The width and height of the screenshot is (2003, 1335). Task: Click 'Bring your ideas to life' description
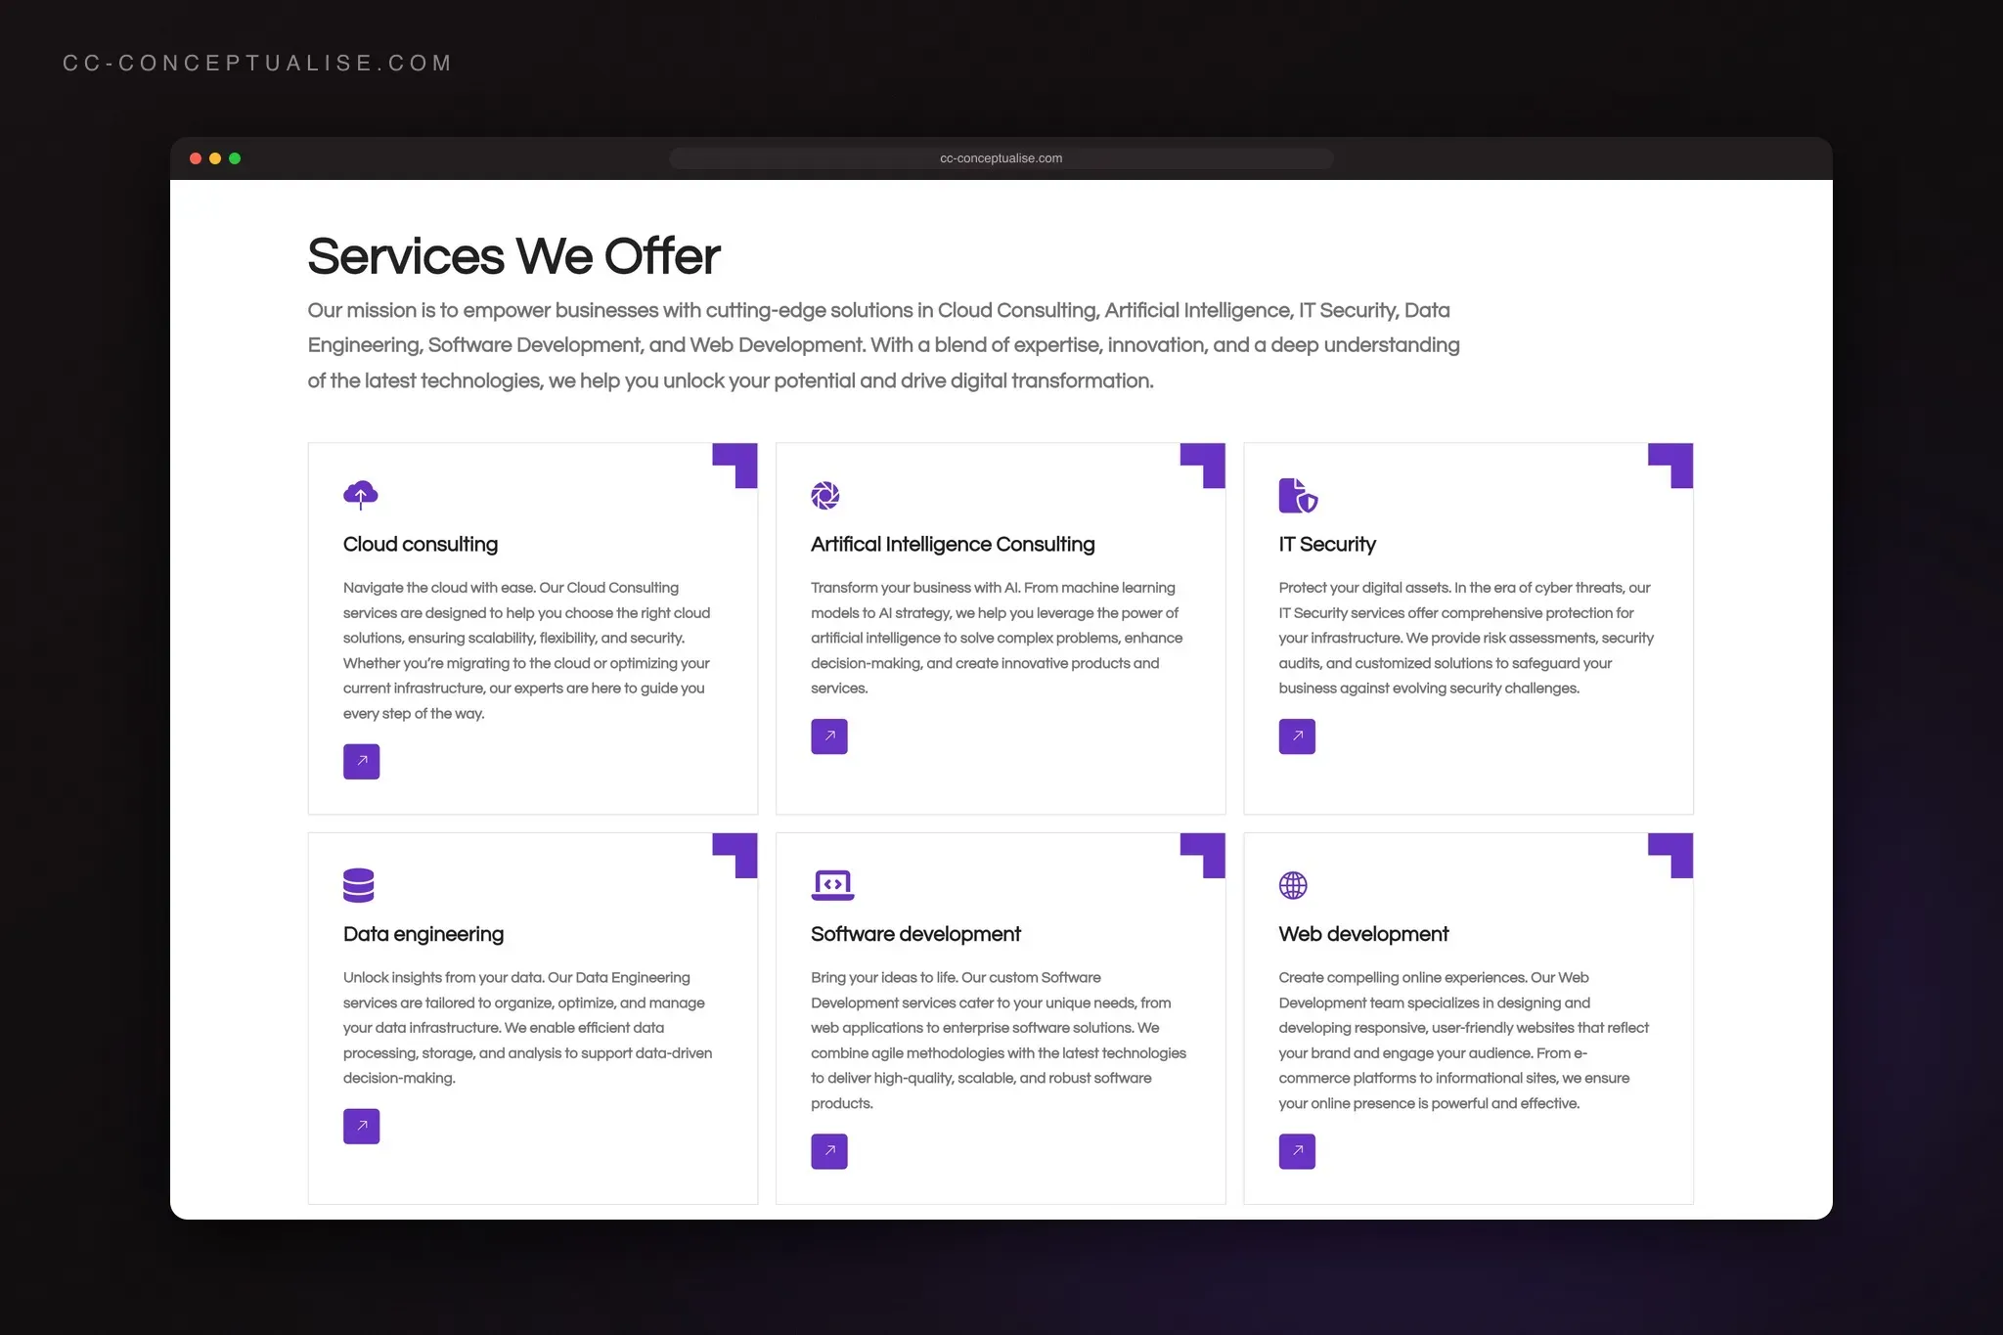coord(999,1041)
